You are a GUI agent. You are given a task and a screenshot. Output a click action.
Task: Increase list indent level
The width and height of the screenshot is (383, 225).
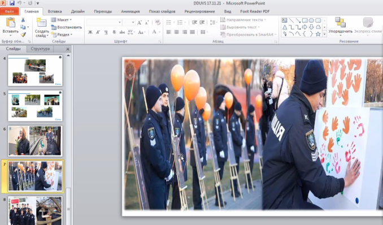click(x=202, y=23)
